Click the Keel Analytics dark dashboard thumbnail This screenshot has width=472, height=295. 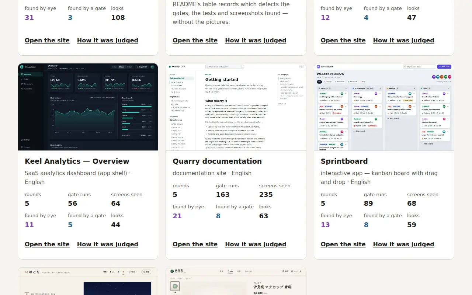click(88, 107)
